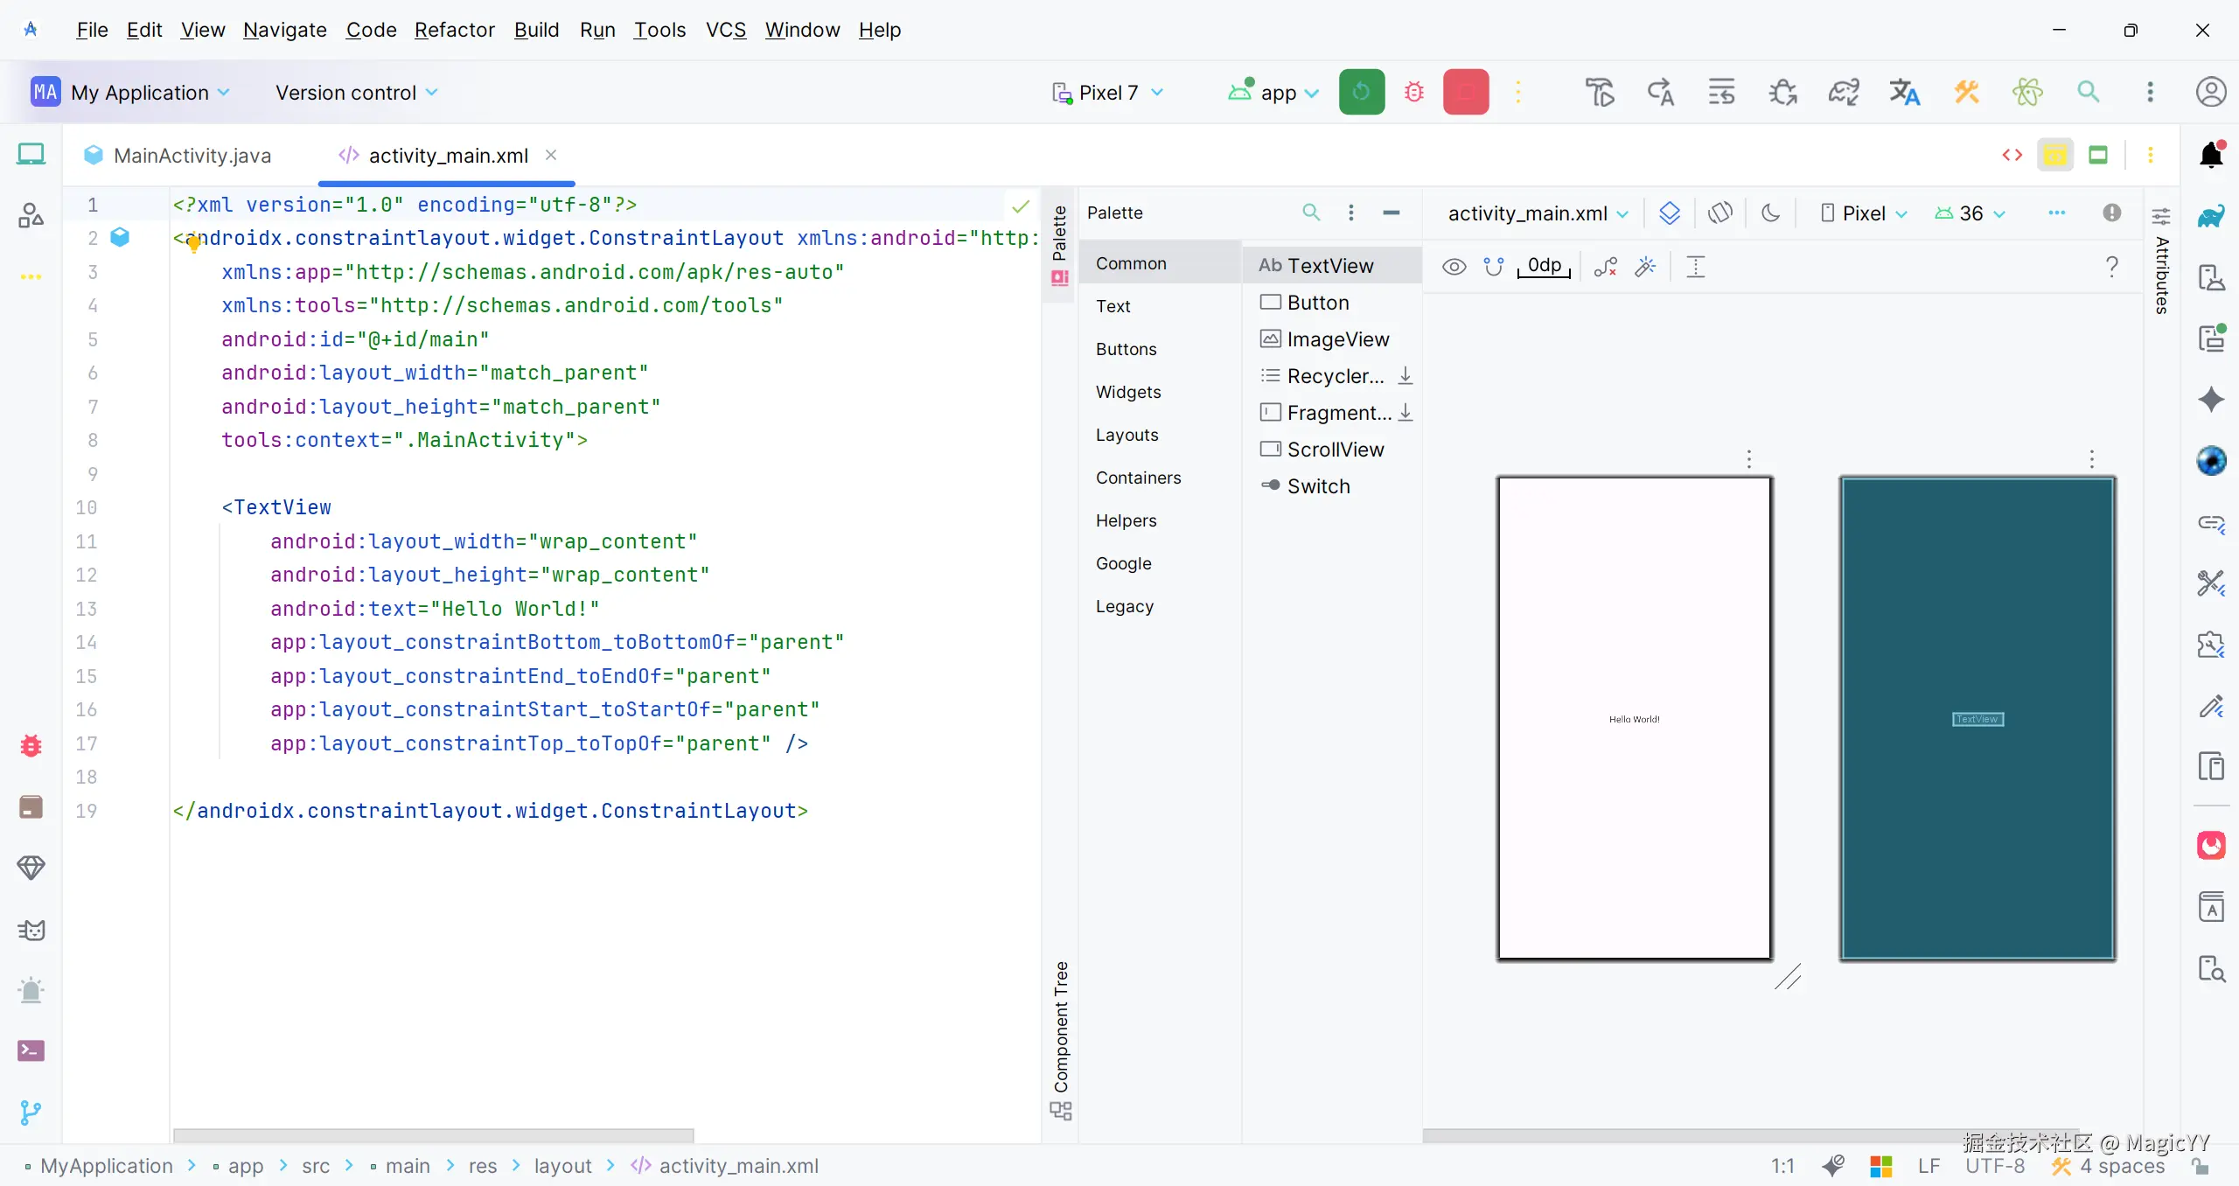Open Git branch tool window icon
Screen dimensions: 2239x1186
point(31,1112)
